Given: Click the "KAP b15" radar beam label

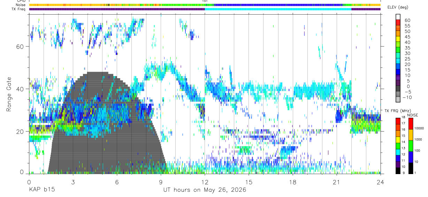Looking at the screenshot, I should (41, 190).
